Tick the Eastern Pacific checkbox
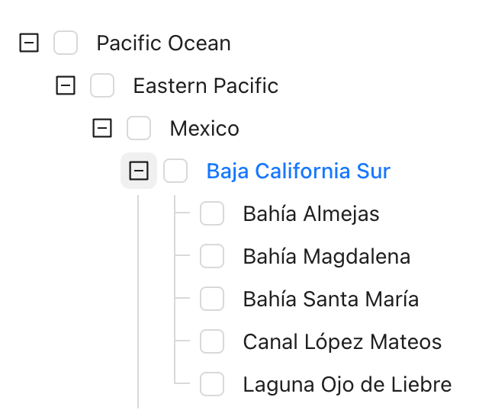Image resolution: width=479 pixels, height=413 pixels. coord(102,86)
